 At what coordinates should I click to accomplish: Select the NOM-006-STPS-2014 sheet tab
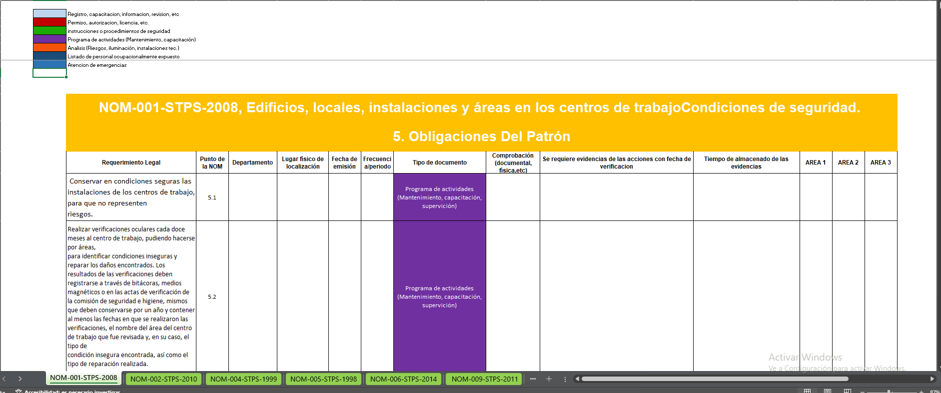403,379
